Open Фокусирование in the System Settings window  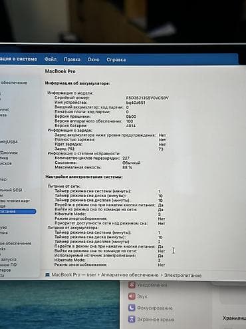click(x=150, y=308)
